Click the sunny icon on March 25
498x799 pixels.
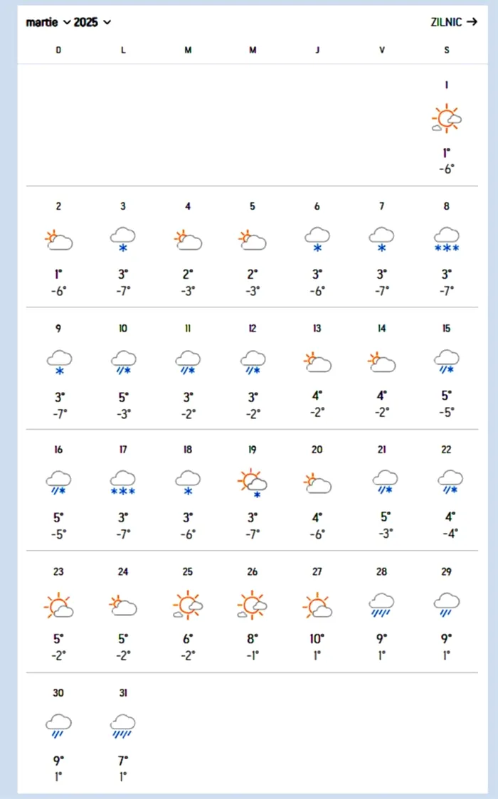point(188,605)
